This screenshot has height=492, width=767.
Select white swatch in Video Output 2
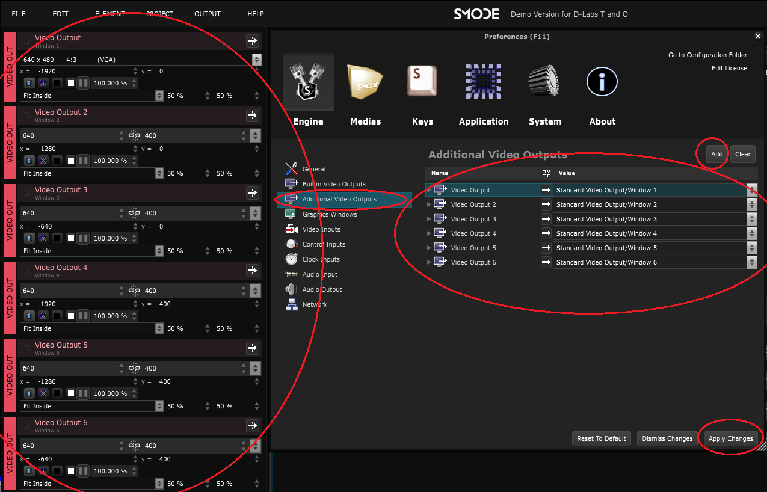tap(71, 161)
